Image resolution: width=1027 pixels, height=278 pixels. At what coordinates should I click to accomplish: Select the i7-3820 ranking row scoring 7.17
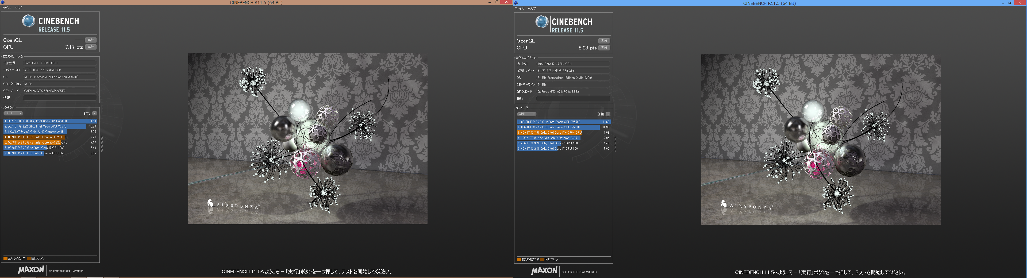tap(50, 142)
